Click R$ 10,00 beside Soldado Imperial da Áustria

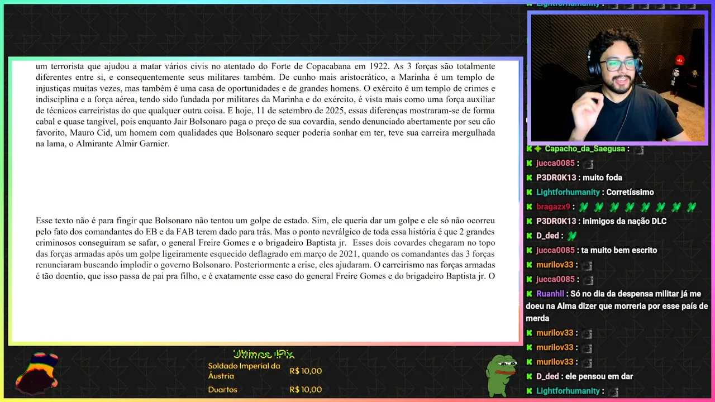pyautogui.click(x=306, y=371)
